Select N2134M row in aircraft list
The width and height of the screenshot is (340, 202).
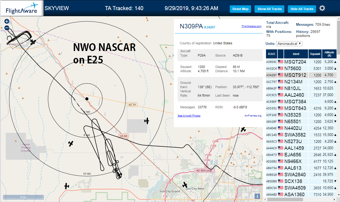pyautogui.click(x=301, y=81)
